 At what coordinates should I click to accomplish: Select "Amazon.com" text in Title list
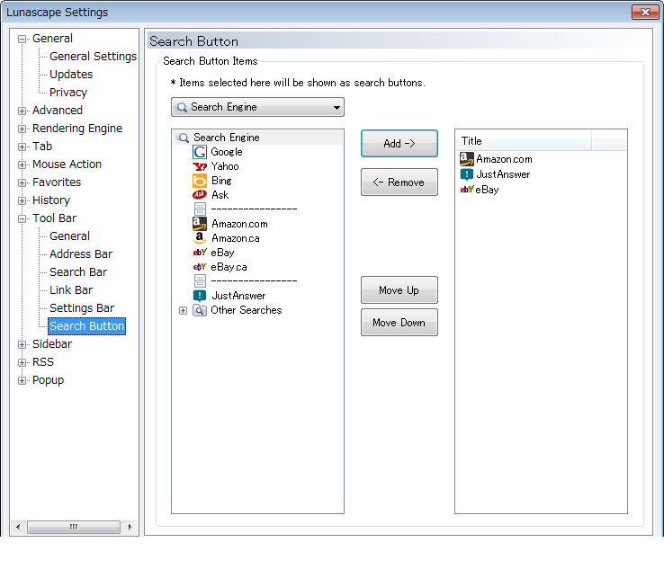(x=504, y=159)
